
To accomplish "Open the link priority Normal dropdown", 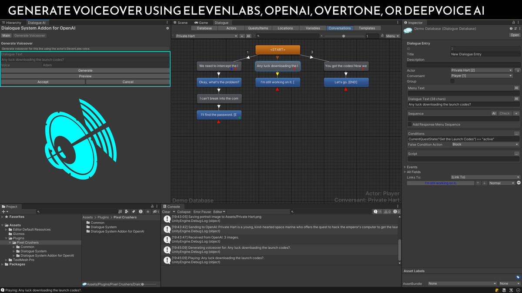I will click(x=502, y=183).
